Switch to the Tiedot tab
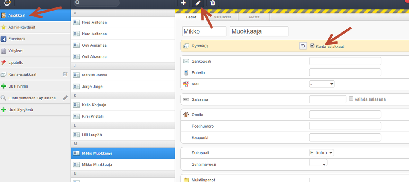Screen dimensions: 409x182 191,17
